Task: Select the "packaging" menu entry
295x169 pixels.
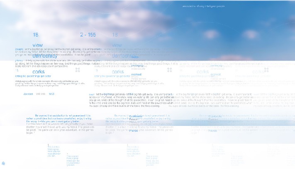Action: [x=137, y=66]
